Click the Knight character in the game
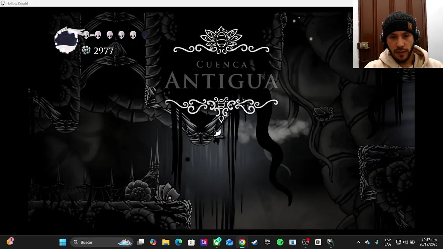 point(218,136)
